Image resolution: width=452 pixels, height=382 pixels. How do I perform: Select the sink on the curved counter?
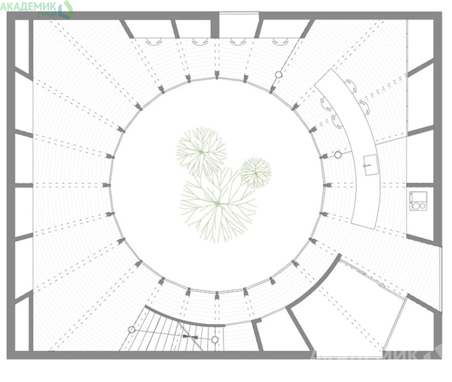point(371,165)
